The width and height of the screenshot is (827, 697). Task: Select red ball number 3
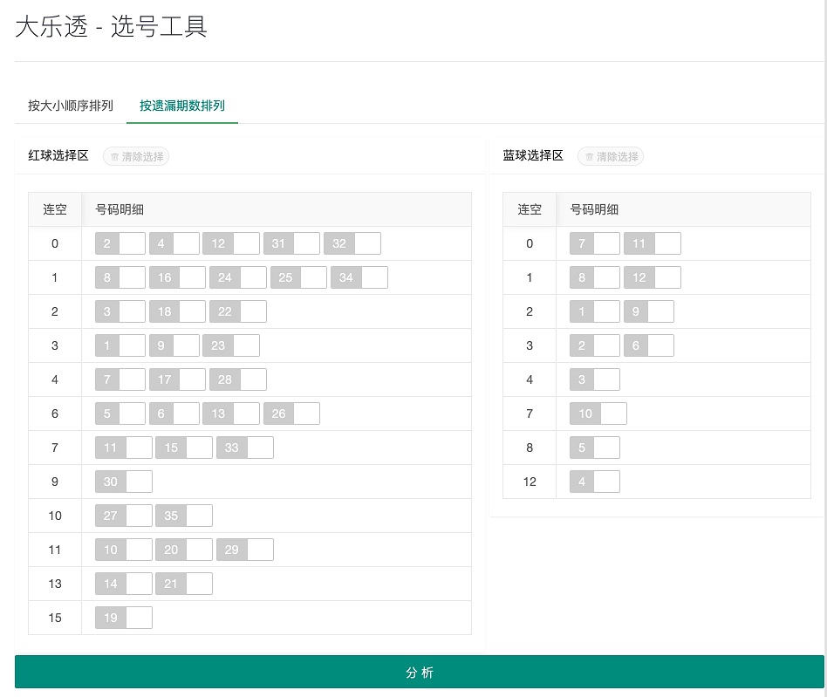point(120,311)
